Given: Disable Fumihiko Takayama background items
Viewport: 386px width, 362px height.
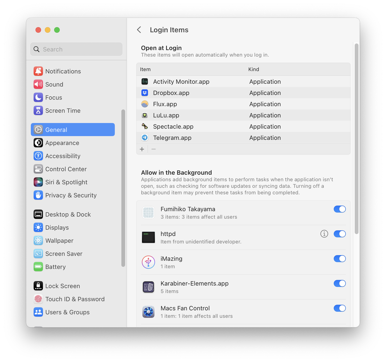Looking at the screenshot, I should [340, 209].
